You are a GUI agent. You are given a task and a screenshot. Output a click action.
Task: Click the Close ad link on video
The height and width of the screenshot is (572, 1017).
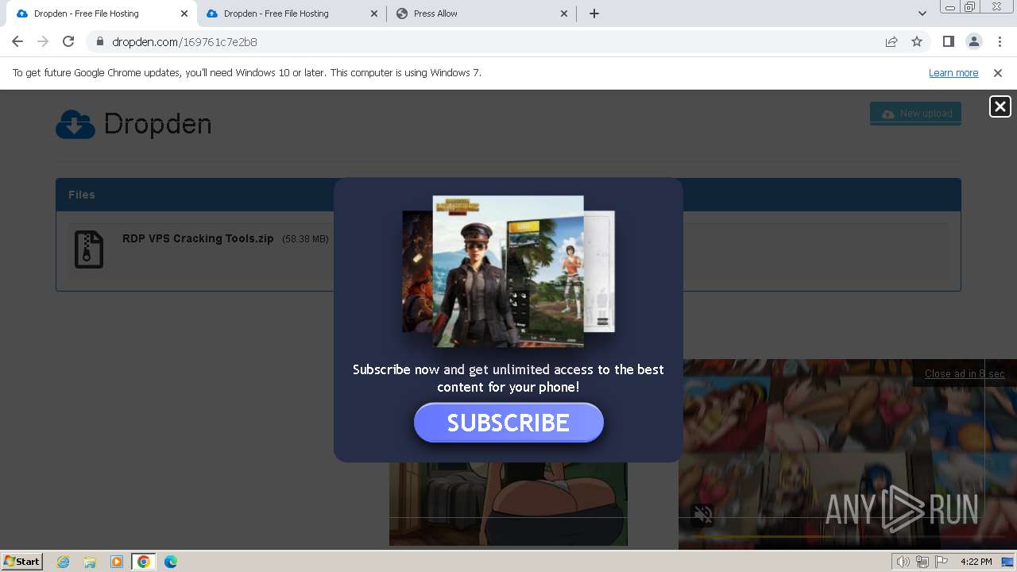[965, 373]
